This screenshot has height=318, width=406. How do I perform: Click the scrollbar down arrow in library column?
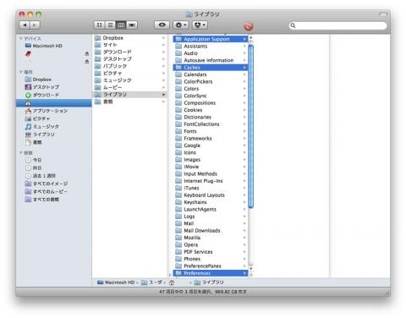click(x=251, y=269)
